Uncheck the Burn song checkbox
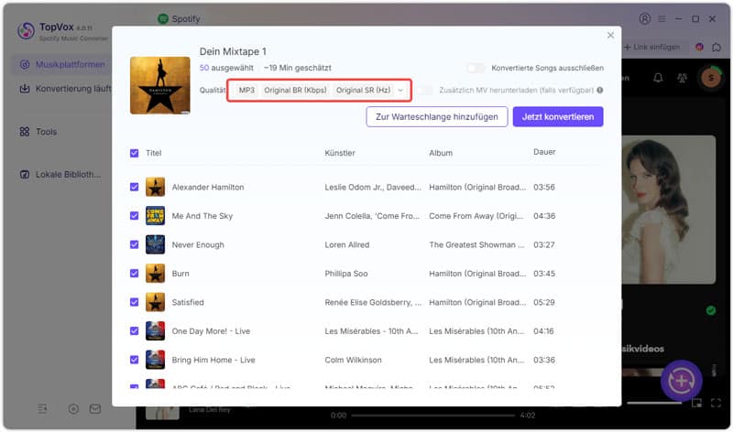Viewport: 733px width, 432px height. click(x=134, y=274)
